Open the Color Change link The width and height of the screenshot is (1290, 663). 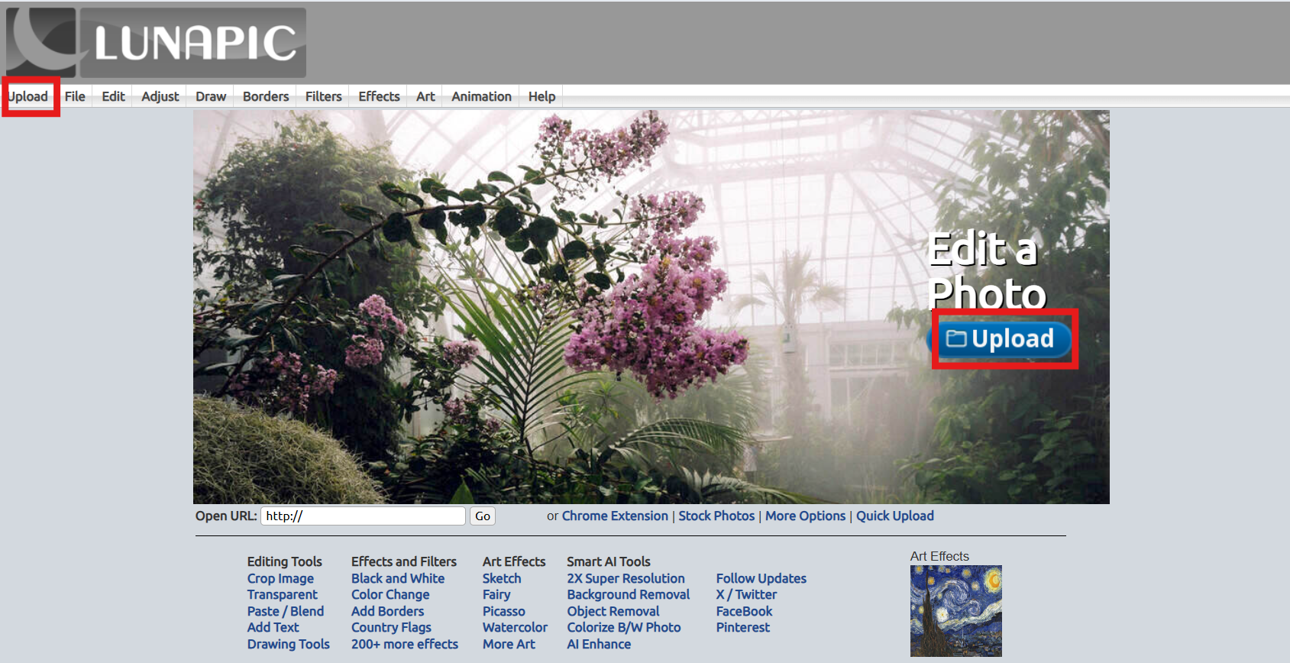click(x=390, y=595)
